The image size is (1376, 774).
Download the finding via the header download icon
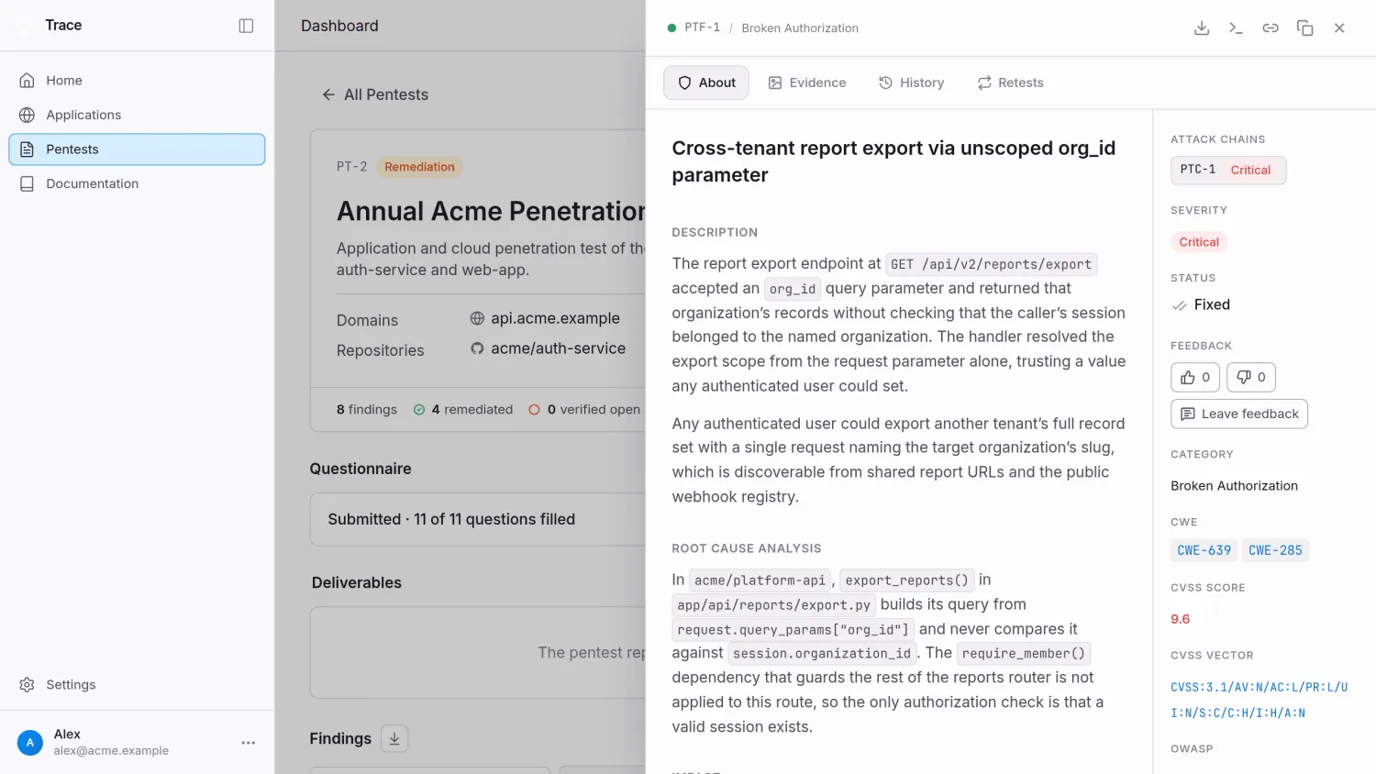(x=1202, y=28)
